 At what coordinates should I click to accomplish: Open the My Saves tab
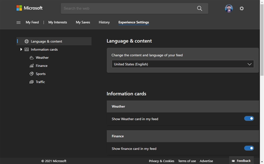coord(83,22)
